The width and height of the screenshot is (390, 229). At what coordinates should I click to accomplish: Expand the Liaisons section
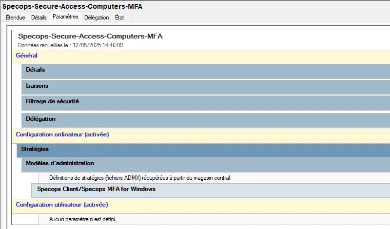coord(37,86)
